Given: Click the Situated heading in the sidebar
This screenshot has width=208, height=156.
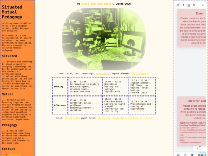Looking at the screenshot, I should [9, 56].
